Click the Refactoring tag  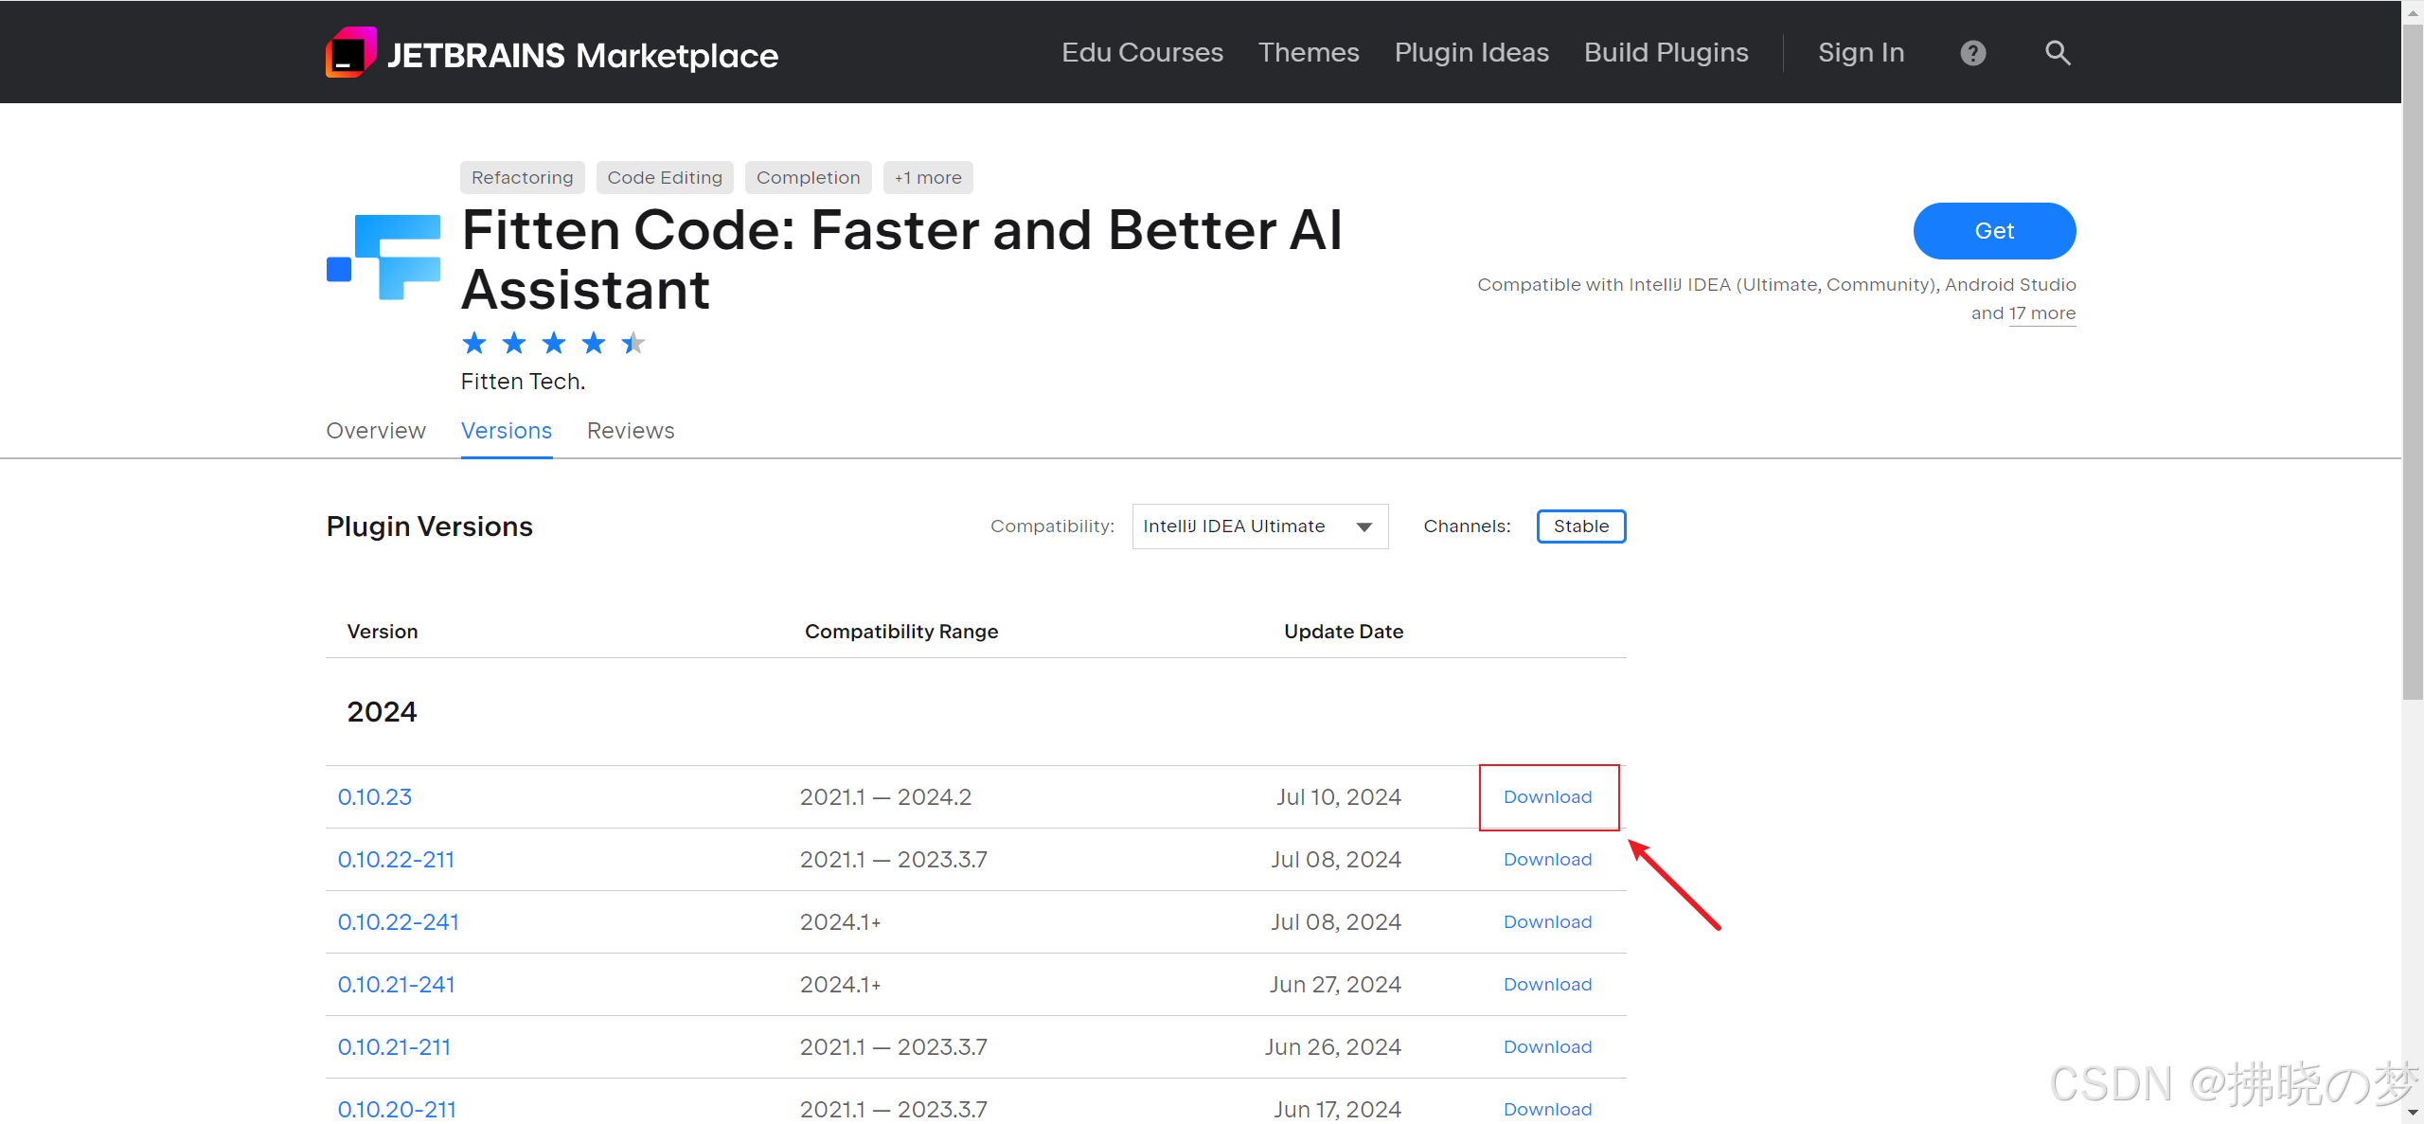522,178
